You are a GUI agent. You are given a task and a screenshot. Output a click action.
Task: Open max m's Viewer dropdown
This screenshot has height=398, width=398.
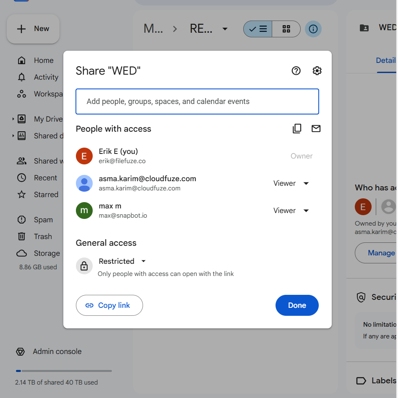[x=291, y=211]
